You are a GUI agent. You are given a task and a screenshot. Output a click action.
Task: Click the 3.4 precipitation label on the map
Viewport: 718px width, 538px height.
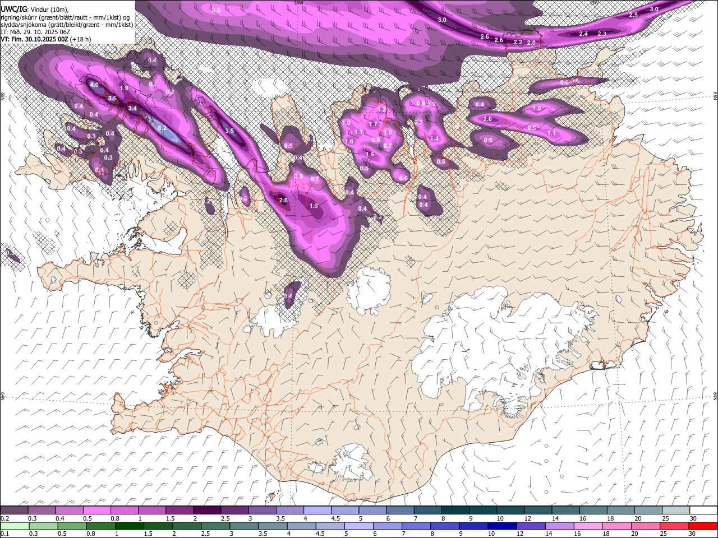click(x=132, y=108)
